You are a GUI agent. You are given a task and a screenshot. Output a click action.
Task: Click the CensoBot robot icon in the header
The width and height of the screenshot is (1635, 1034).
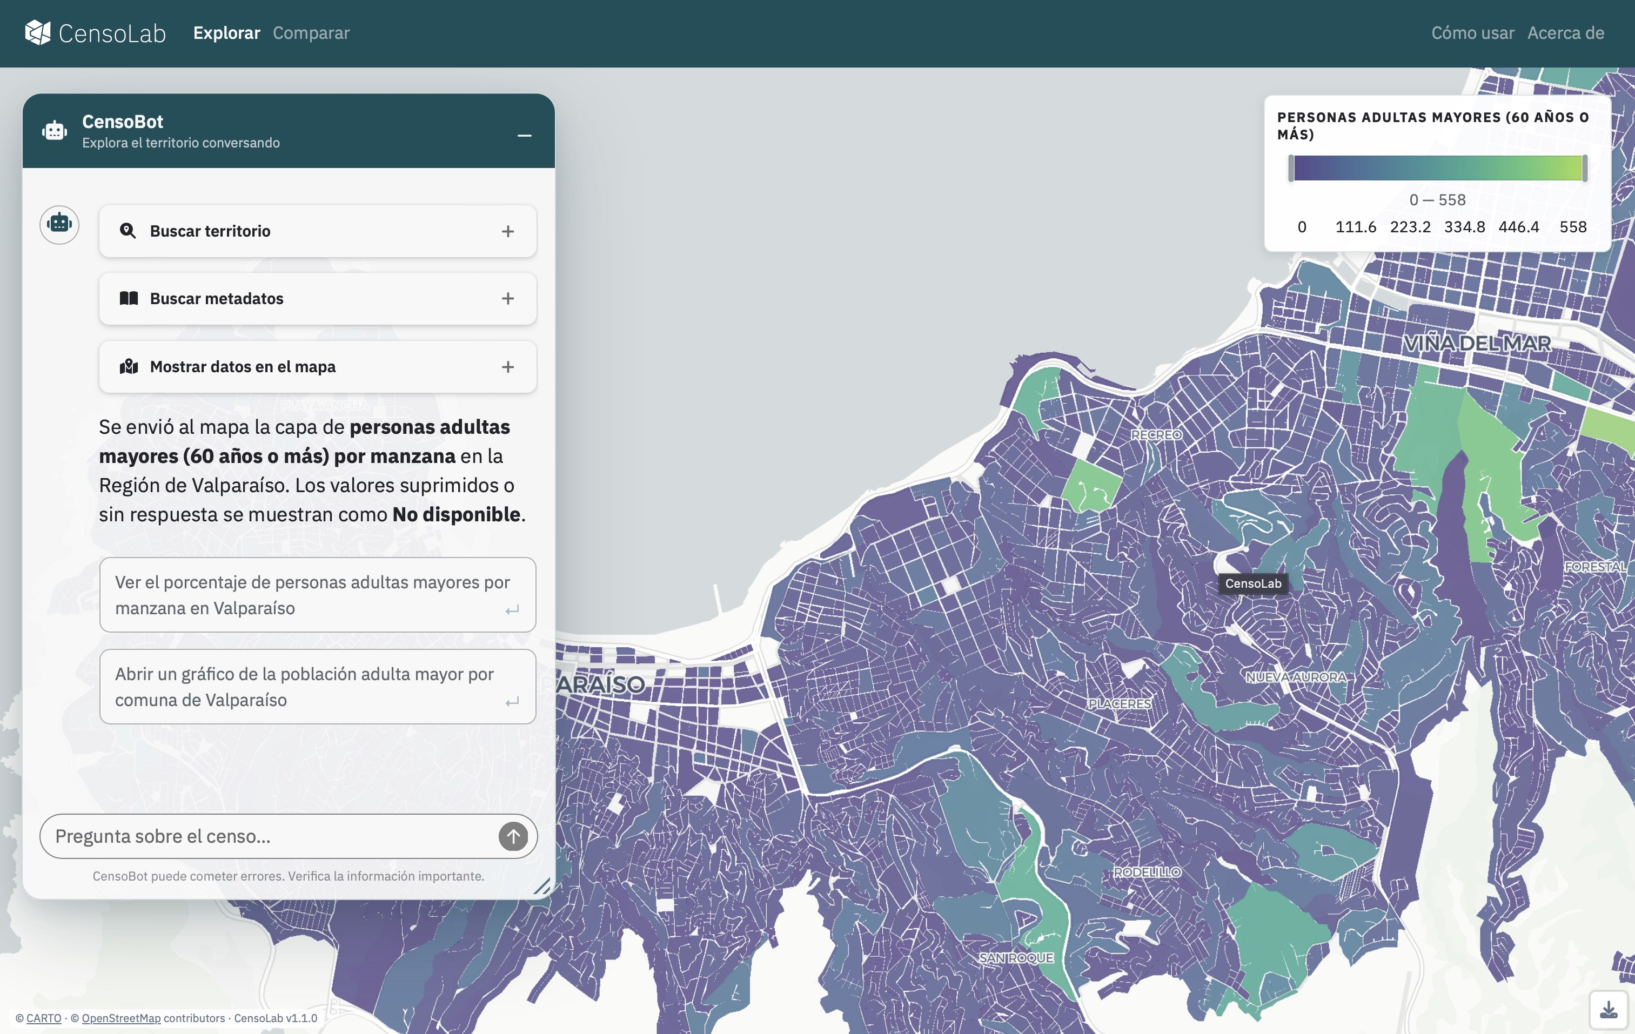coord(55,130)
